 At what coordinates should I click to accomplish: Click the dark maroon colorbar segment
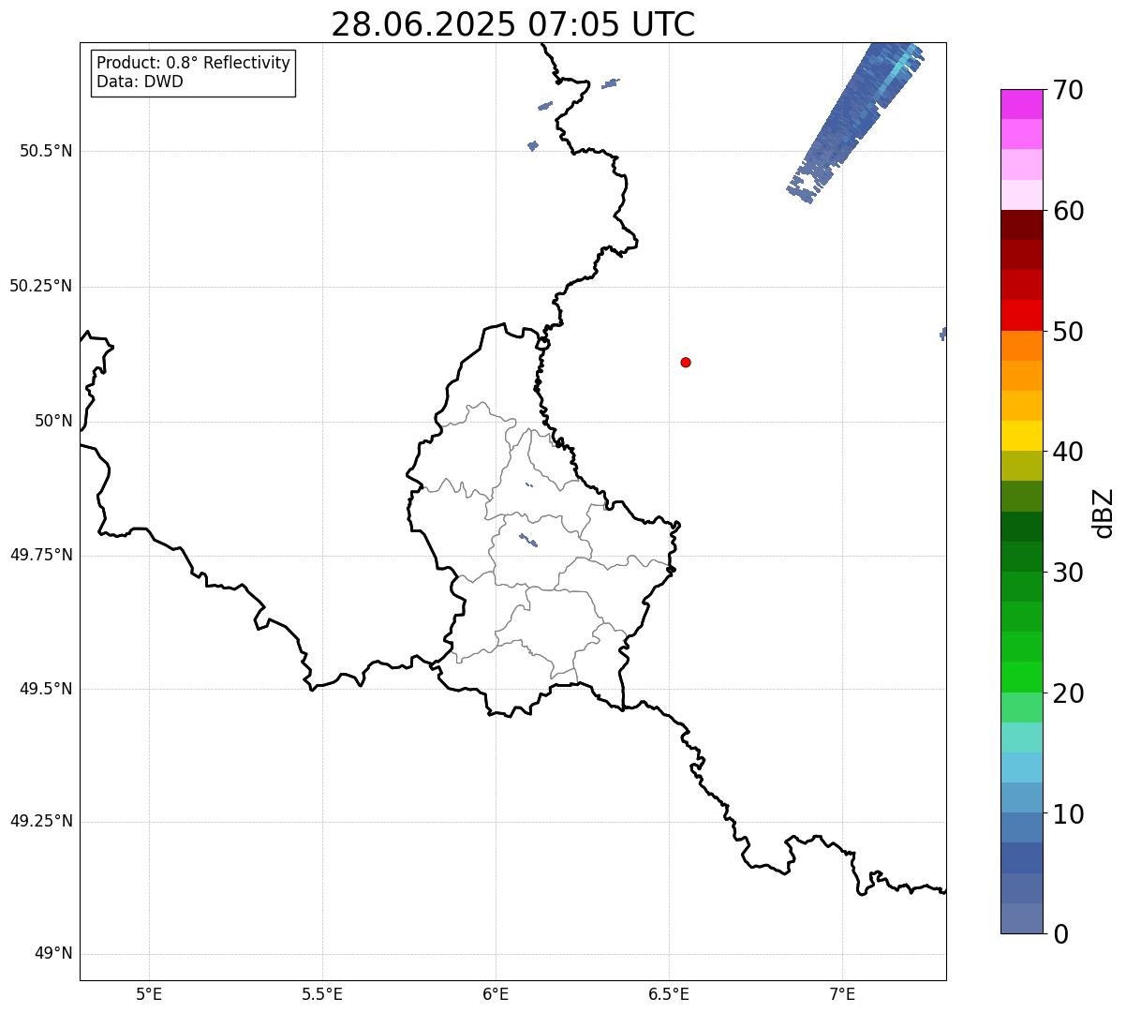click(x=1021, y=225)
